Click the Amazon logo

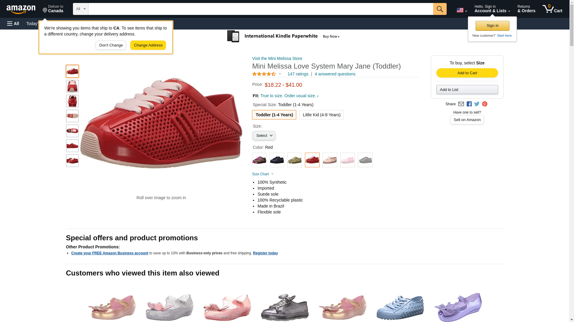[21, 9]
